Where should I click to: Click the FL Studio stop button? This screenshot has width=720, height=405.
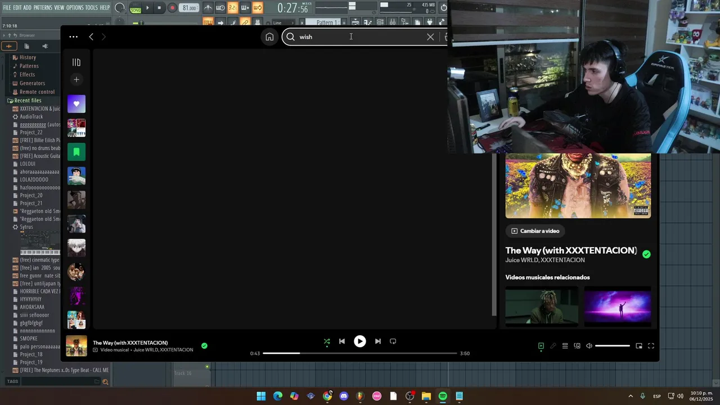[x=160, y=8]
